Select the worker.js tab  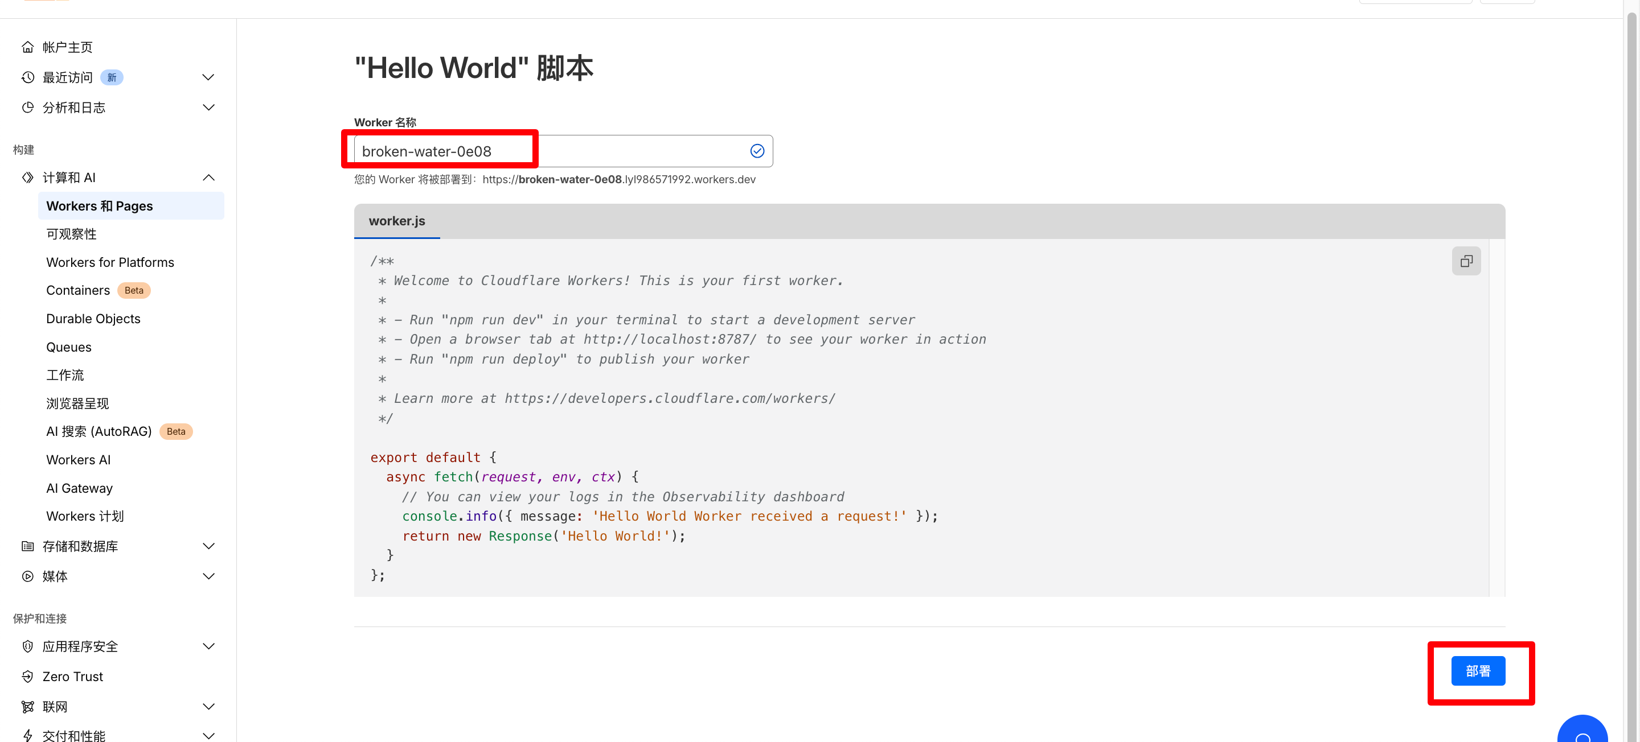tap(397, 221)
